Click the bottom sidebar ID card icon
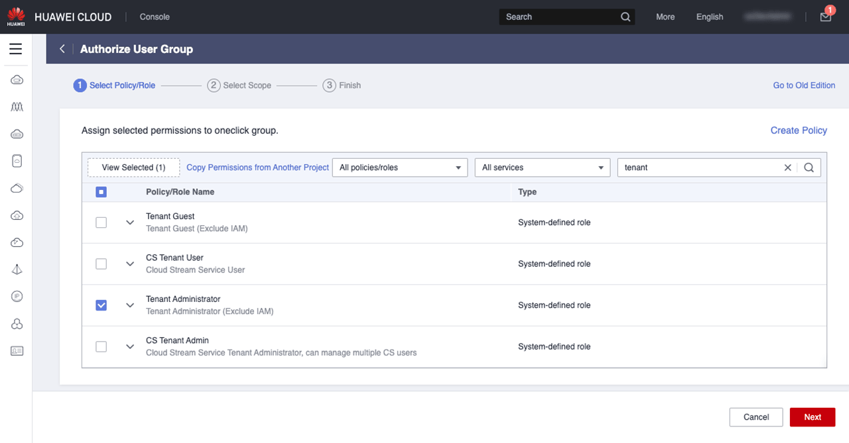This screenshot has width=849, height=443. click(17, 351)
